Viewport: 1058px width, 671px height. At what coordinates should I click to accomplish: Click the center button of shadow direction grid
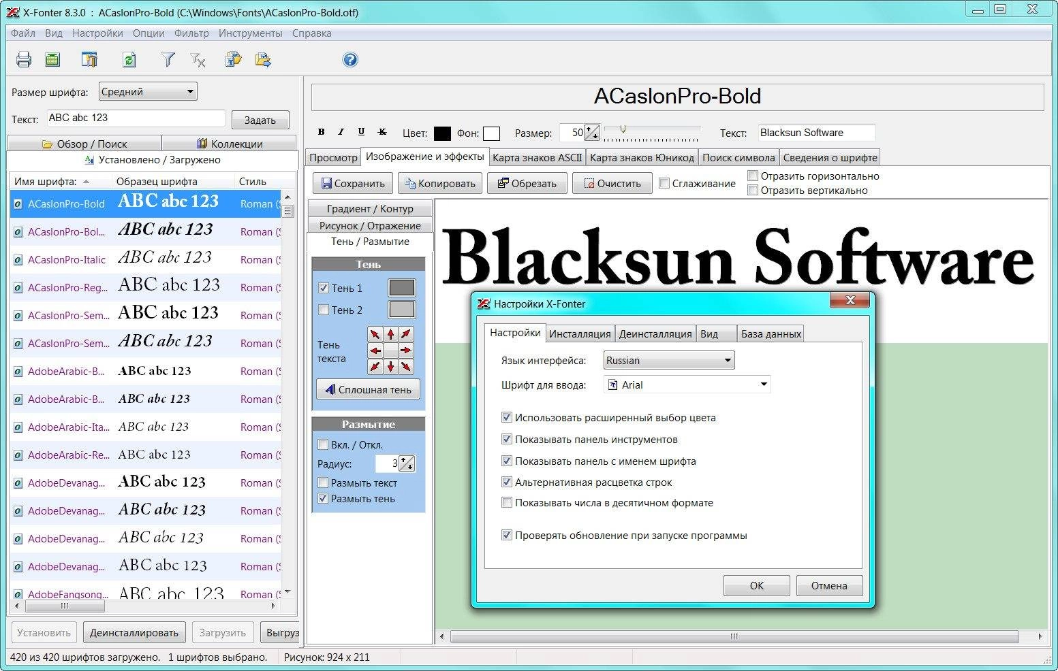pos(390,350)
